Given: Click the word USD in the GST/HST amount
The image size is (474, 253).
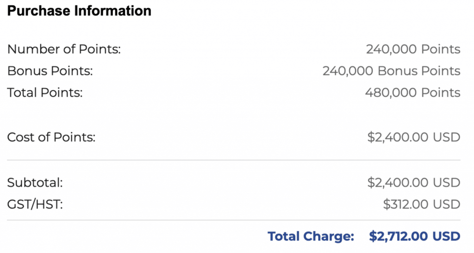Looking at the screenshot, I should (447, 204).
